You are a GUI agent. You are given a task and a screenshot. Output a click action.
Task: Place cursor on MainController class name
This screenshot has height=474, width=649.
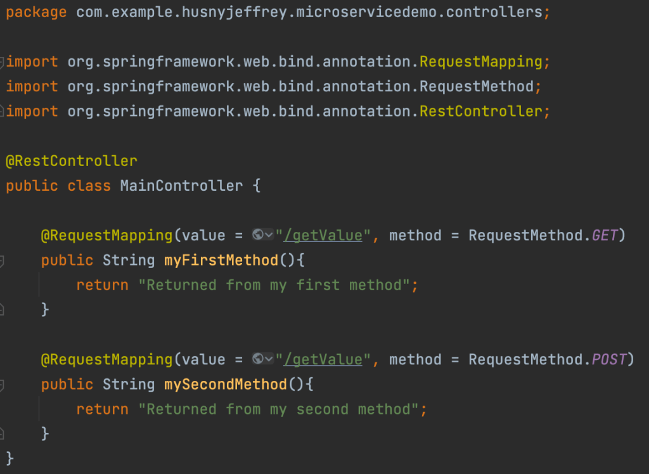click(181, 186)
